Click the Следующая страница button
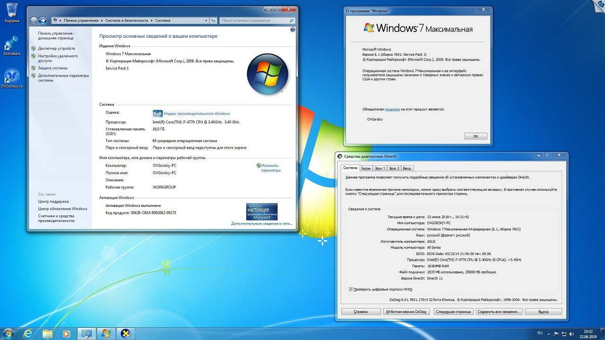Viewport: 605px width, 340px height. coord(453,312)
